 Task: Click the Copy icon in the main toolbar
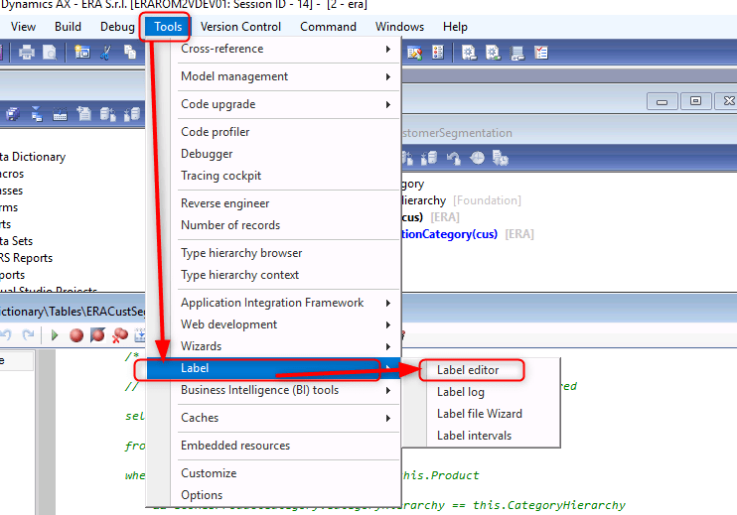(x=129, y=53)
